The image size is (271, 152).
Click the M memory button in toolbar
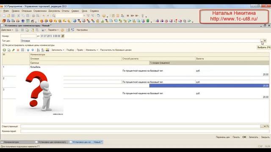pyautogui.click(x=128, y=16)
